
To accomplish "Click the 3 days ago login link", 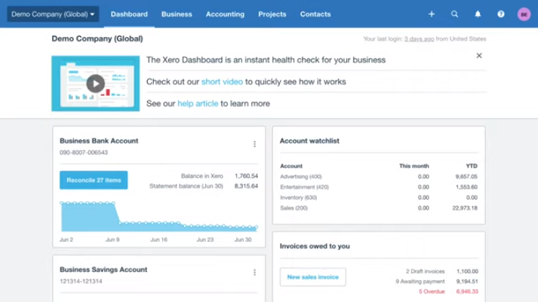I will point(419,38).
